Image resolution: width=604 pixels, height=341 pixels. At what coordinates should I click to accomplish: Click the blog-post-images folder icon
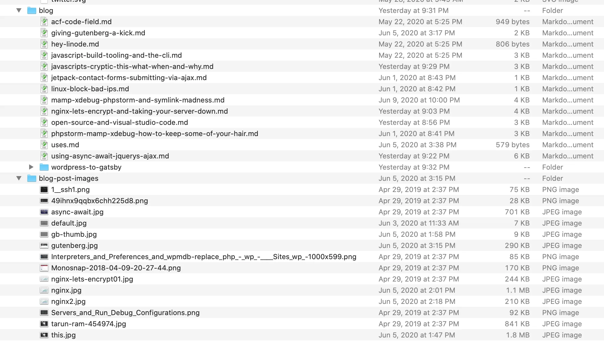(31, 178)
